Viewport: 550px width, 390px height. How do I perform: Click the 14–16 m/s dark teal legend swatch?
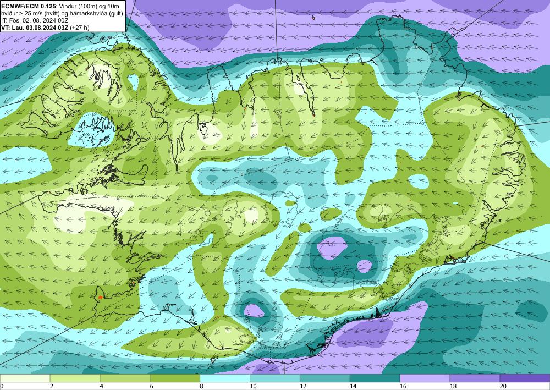tap(375, 378)
